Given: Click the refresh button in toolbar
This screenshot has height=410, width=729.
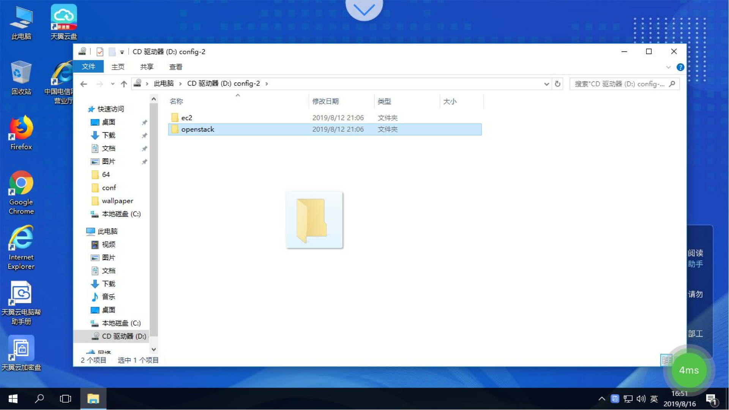Looking at the screenshot, I should (x=557, y=84).
